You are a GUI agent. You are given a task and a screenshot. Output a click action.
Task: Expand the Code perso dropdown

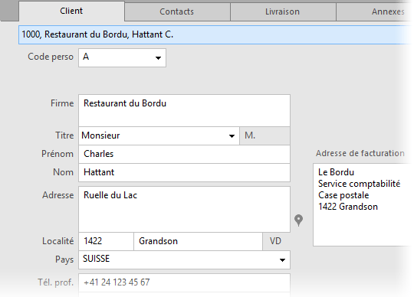158,57
